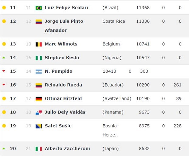Click Costa Rica team for Jorge Luis Pinto
189x157 pixels.
tap(114, 21)
